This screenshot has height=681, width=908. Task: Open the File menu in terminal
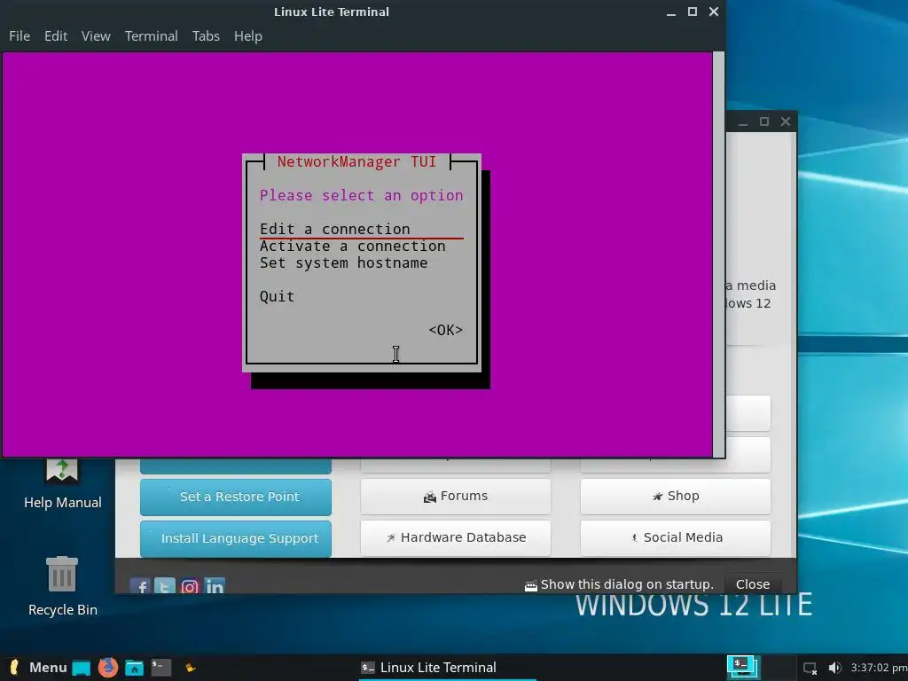[20, 35]
